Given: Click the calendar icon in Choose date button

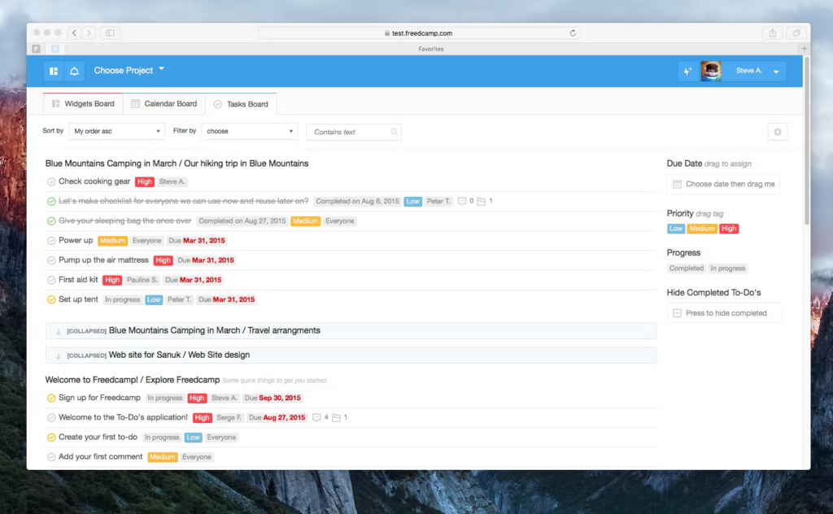Looking at the screenshot, I should pos(678,184).
